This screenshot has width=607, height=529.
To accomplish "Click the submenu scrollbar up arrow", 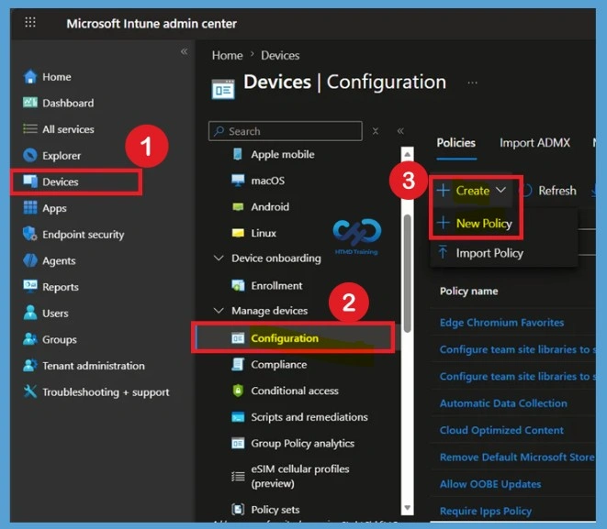I will pos(407,154).
